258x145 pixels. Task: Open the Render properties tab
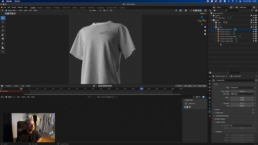point(210,81)
